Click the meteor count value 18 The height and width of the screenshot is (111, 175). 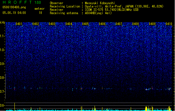[x=40, y=13]
